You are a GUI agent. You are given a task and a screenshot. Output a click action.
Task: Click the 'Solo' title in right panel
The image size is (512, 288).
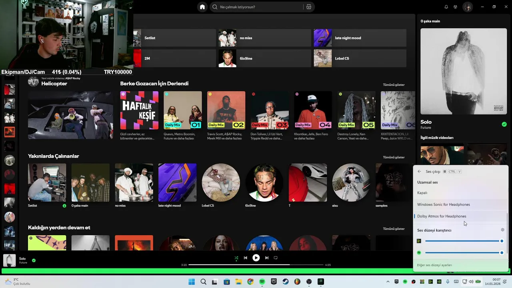click(x=426, y=122)
